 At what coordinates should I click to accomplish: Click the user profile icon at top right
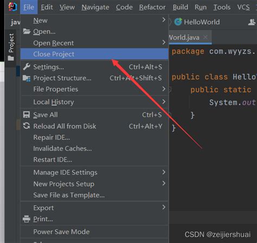click(252, 22)
